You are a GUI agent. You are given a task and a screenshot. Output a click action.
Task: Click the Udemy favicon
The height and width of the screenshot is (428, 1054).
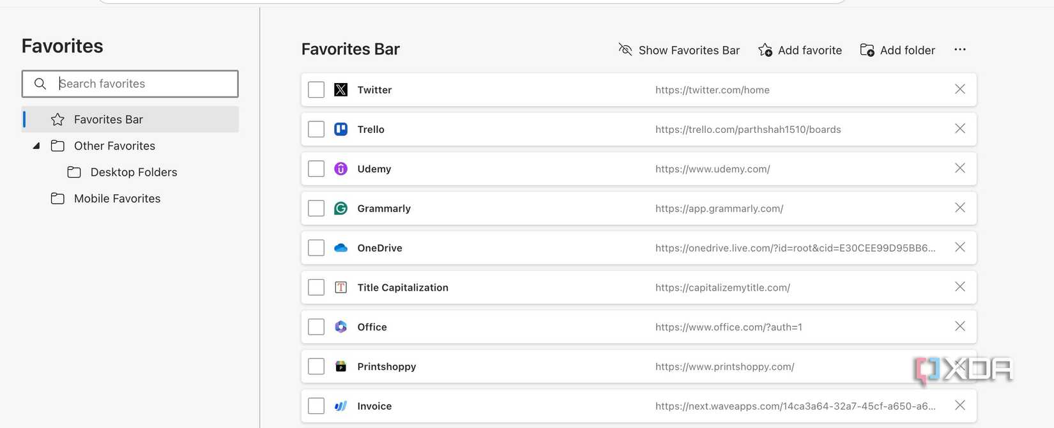point(341,169)
